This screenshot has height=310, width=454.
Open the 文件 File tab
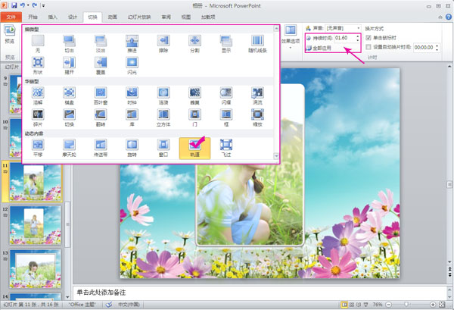(11, 17)
